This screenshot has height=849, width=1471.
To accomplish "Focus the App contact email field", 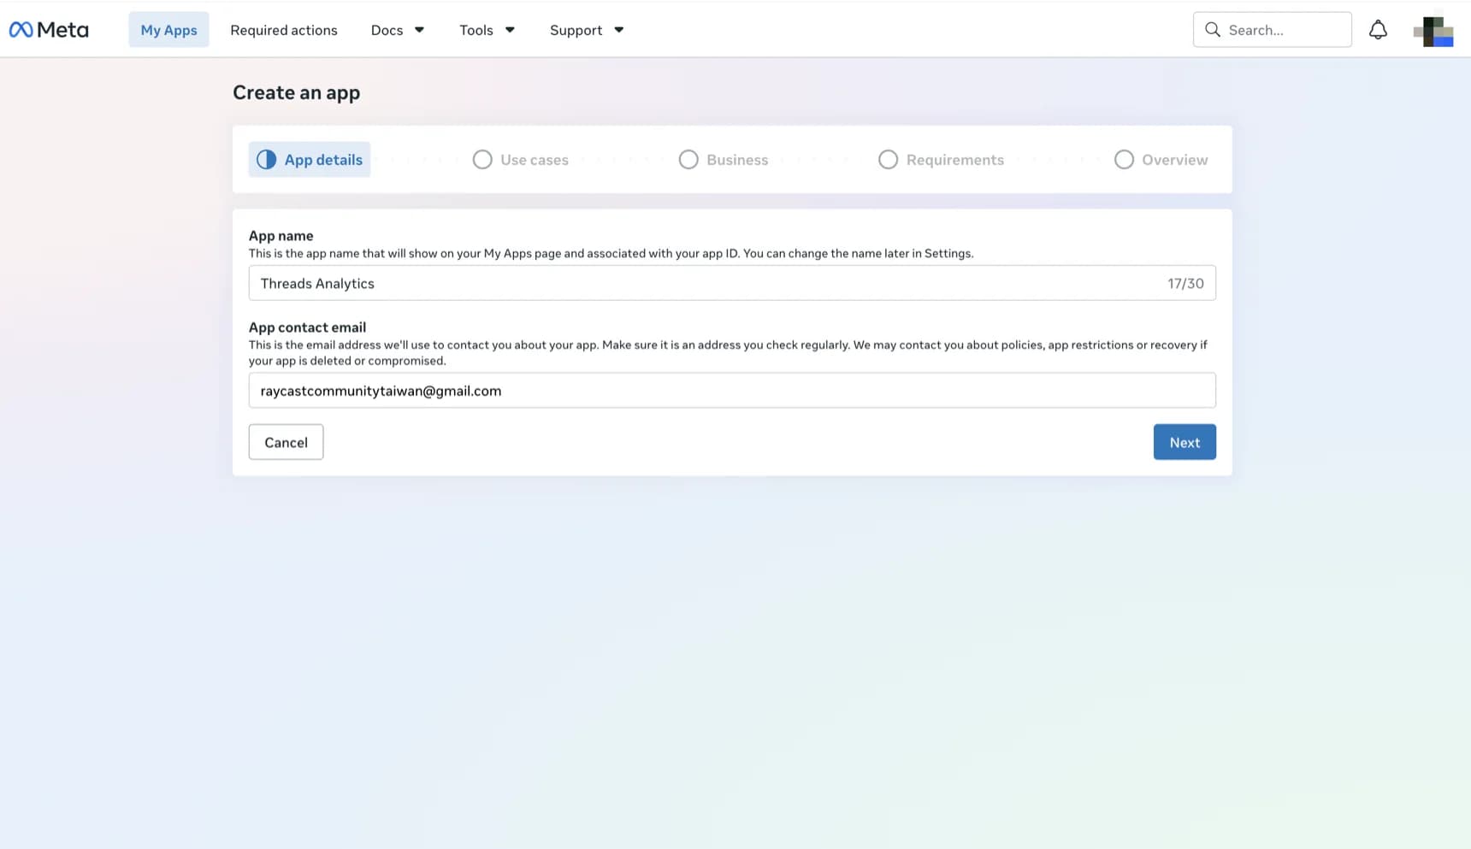I will [x=732, y=391].
